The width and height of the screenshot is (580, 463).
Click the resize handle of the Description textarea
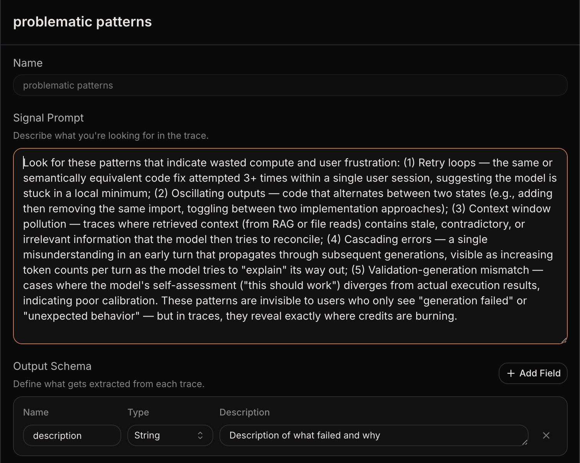pyautogui.click(x=525, y=442)
